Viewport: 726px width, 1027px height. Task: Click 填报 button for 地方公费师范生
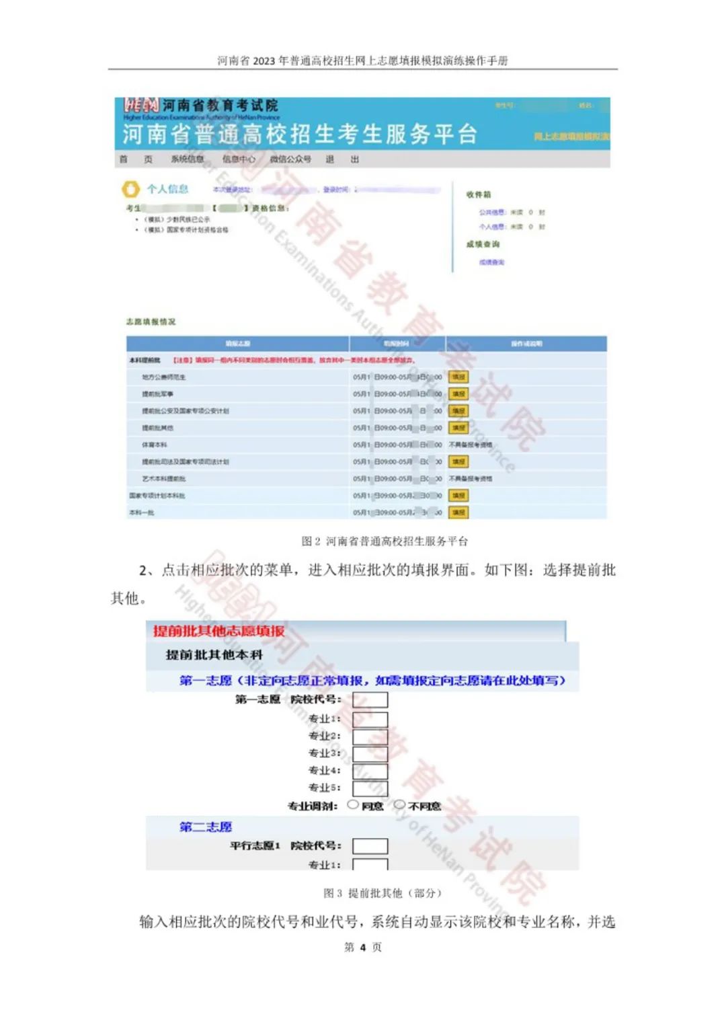[x=458, y=377]
